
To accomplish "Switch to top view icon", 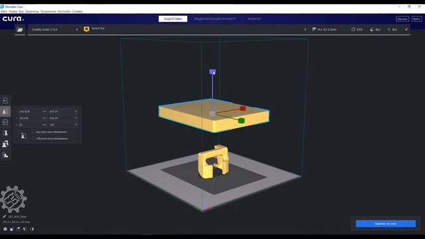I will [x=19, y=229].
